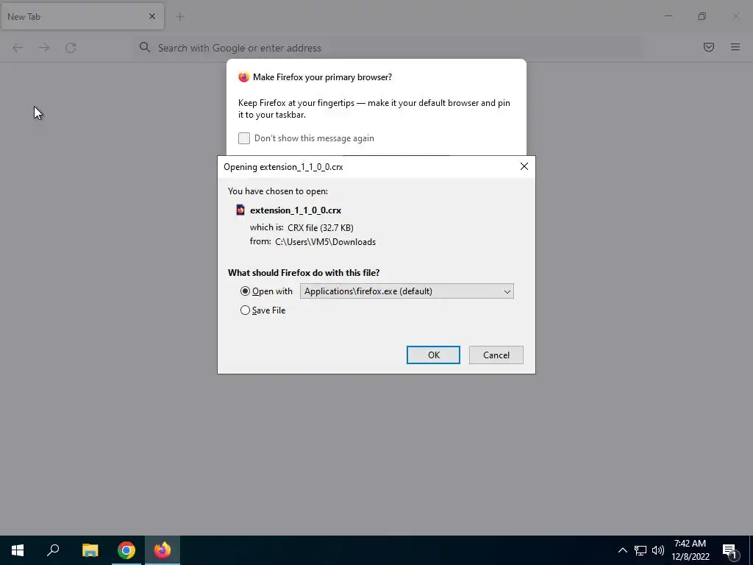This screenshot has width=753, height=565.
Task: Open File Explorer from taskbar
Action: pyautogui.click(x=90, y=550)
